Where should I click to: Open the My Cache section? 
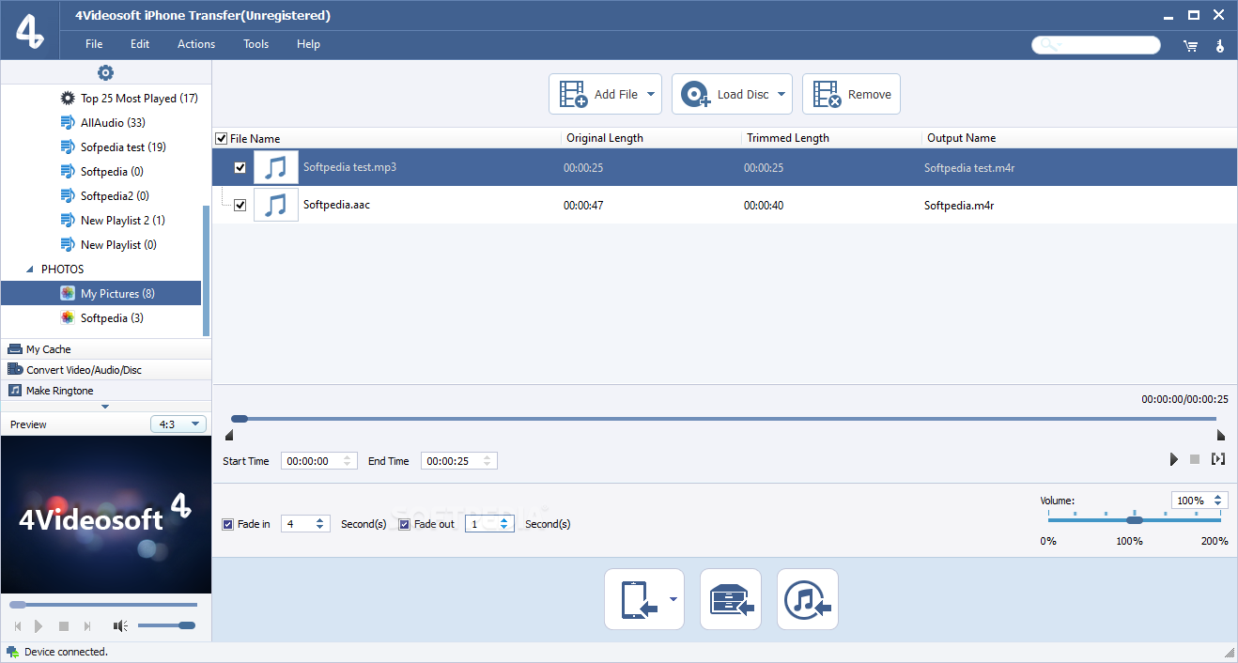(105, 349)
